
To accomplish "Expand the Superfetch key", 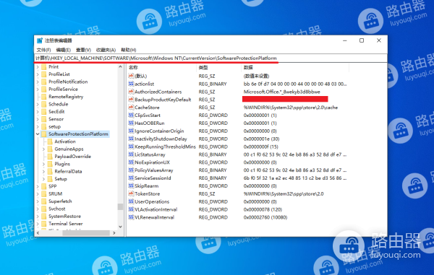I will coord(38,201).
